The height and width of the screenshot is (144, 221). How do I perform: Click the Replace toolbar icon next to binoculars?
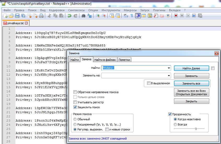90,16
